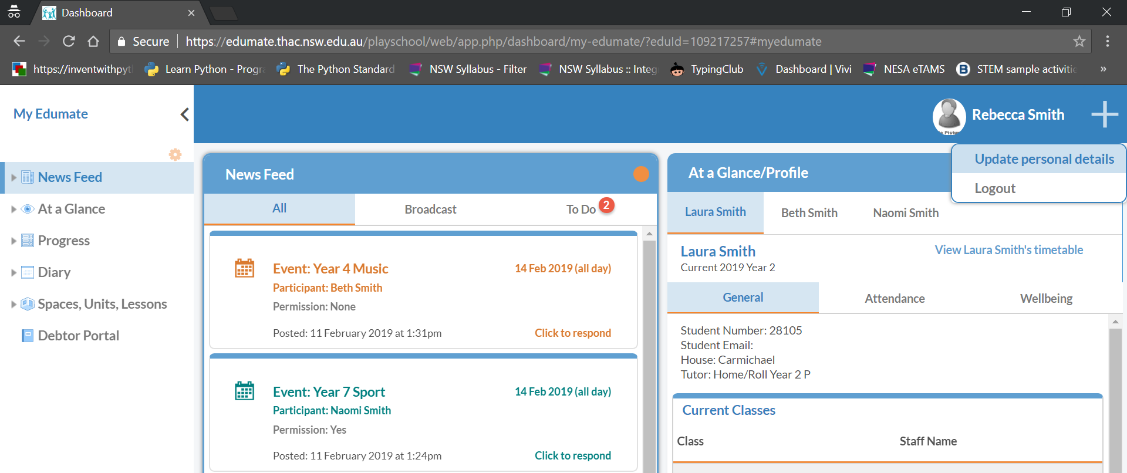1127x473 pixels.
Task: Open Learn Python bookmark
Action: [205, 69]
